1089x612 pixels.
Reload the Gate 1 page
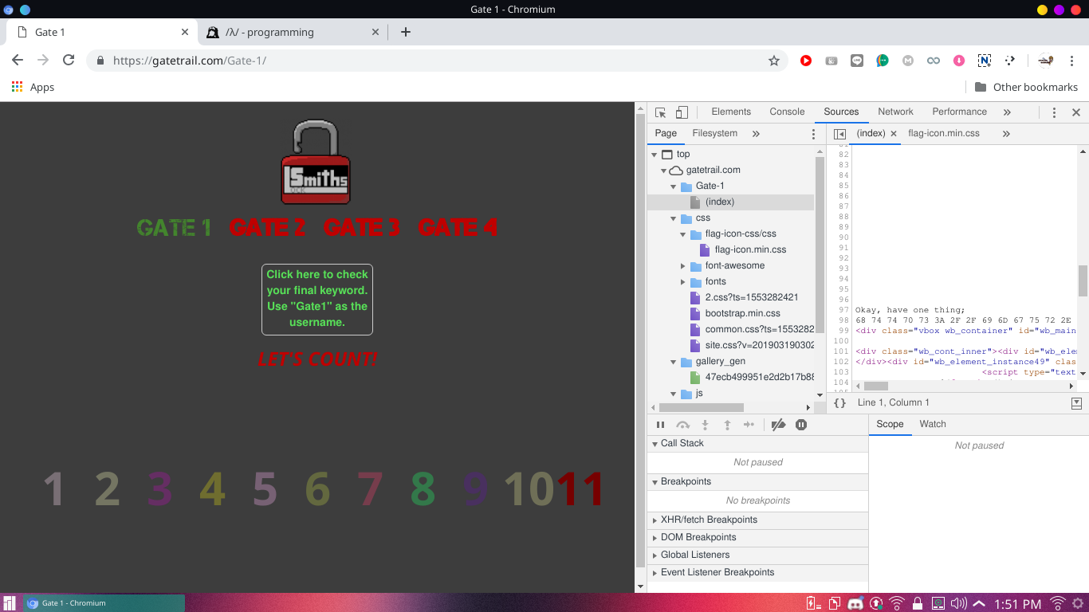coord(69,61)
